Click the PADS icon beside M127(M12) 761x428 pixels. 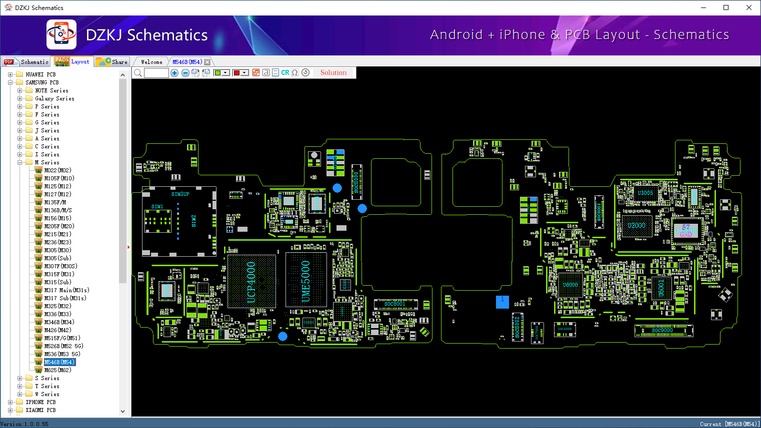point(38,194)
